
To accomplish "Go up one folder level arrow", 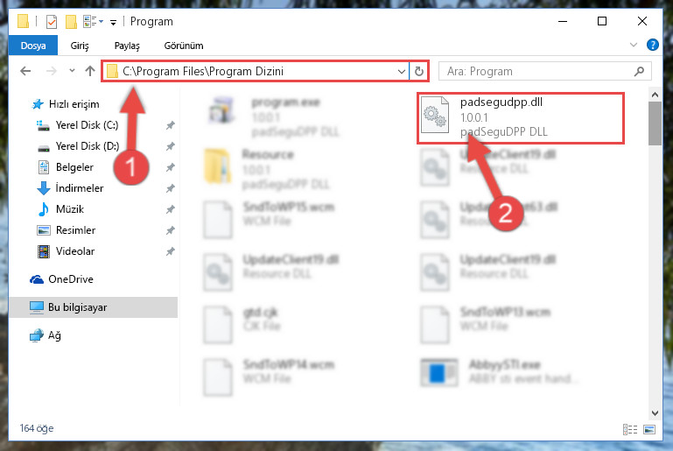I will (90, 71).
